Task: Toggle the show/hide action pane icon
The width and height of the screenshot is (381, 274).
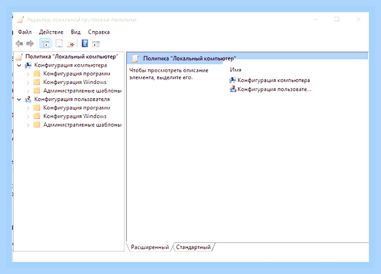Action: pos(96,44)
